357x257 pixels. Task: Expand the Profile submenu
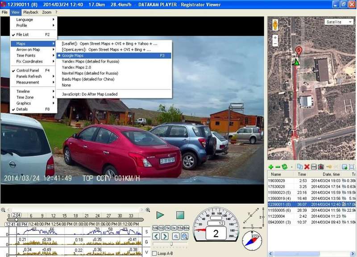pyautogui.click(x=33, y=25)
